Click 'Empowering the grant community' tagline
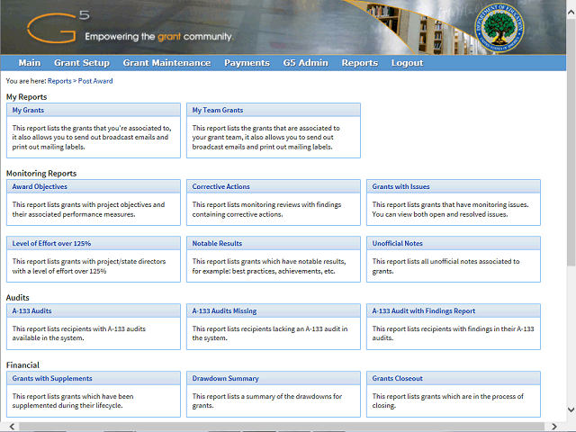This screenshot has width=576, height=432. tap(159, 37)
